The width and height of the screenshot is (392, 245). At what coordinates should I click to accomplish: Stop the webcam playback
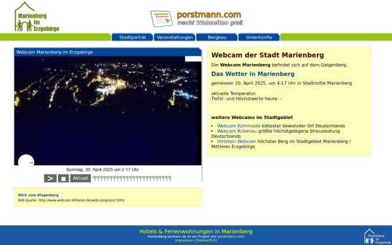[x=63, y=178]
